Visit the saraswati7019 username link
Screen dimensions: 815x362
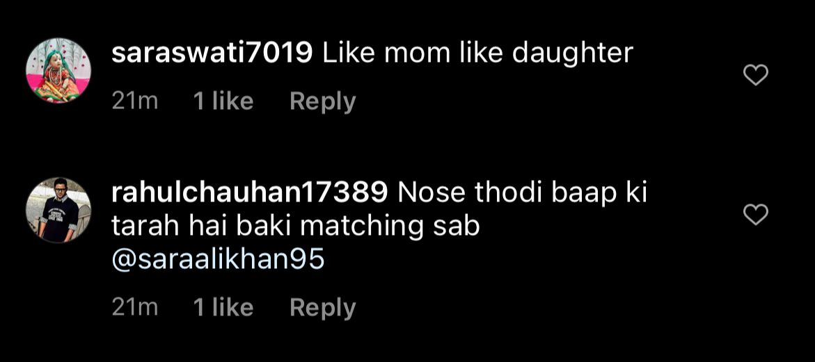212,54
